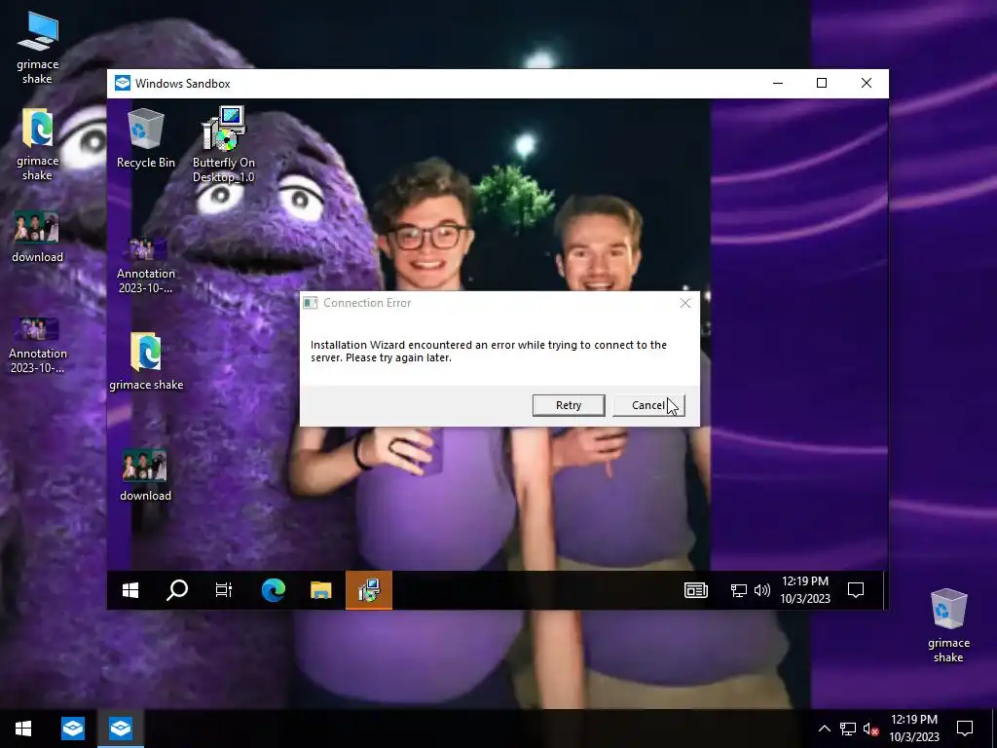Click the host tray network icon
The image size is (997, 748).
848,729
